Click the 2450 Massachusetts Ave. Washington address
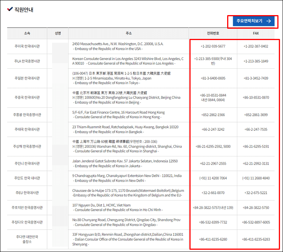The width and height of the screenshot is (283, 252). [118, 46]
